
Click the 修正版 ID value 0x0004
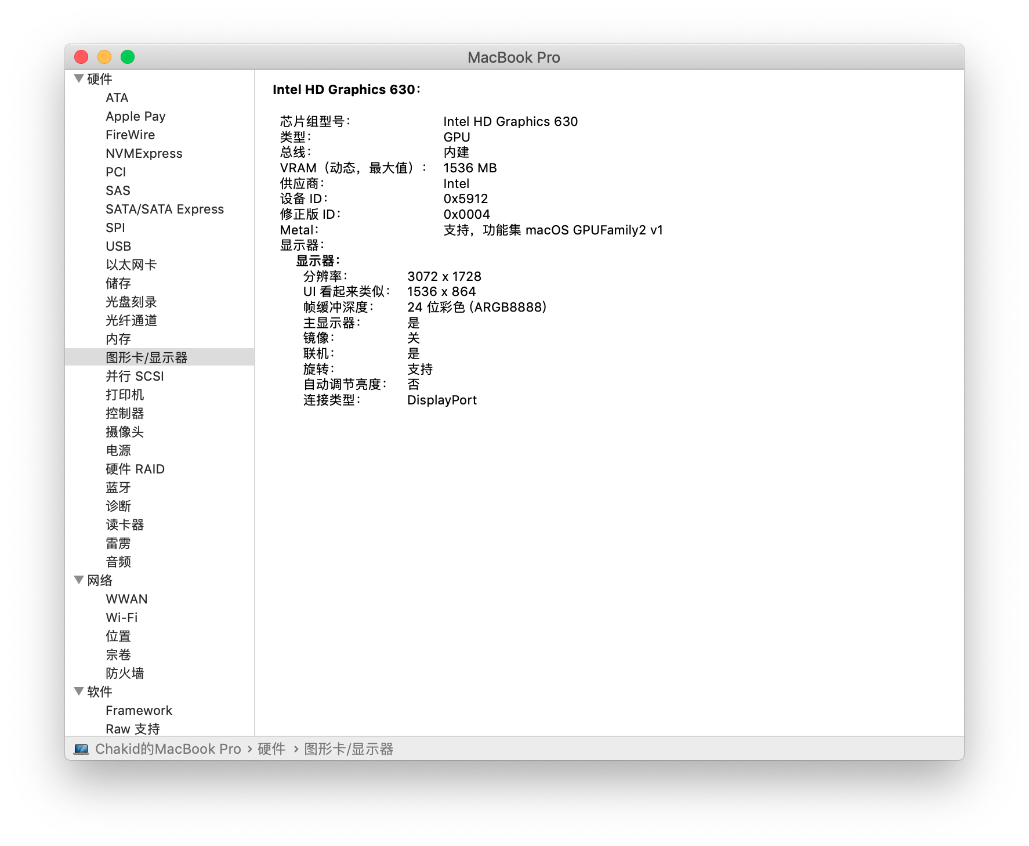click(466, 214)
